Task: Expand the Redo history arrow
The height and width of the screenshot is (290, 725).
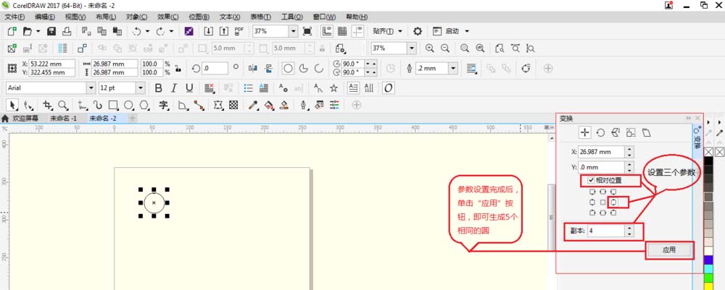Action: [x=171, y=31]
